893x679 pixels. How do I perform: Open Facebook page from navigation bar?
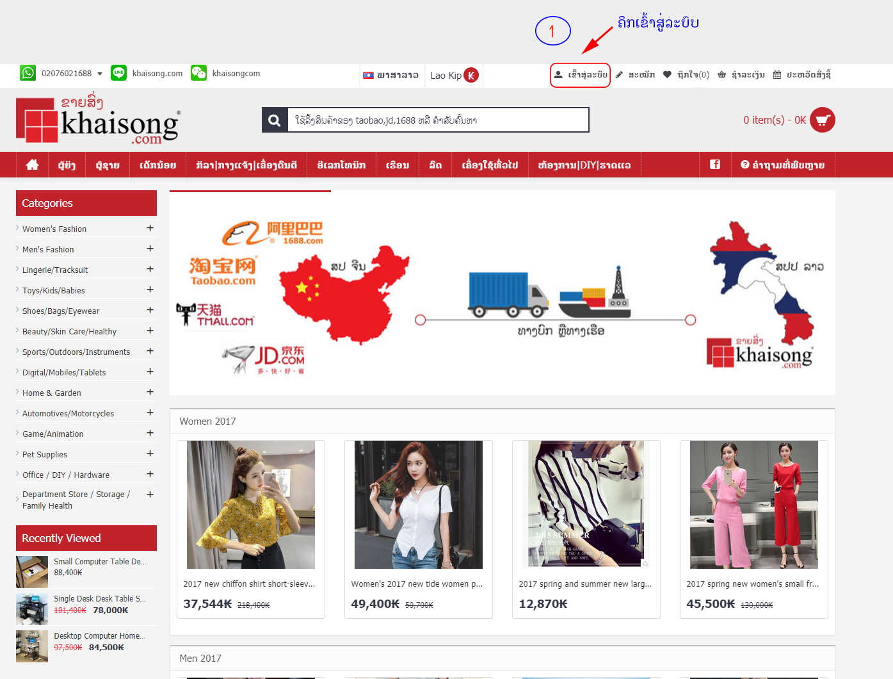(x=715, y=165)
